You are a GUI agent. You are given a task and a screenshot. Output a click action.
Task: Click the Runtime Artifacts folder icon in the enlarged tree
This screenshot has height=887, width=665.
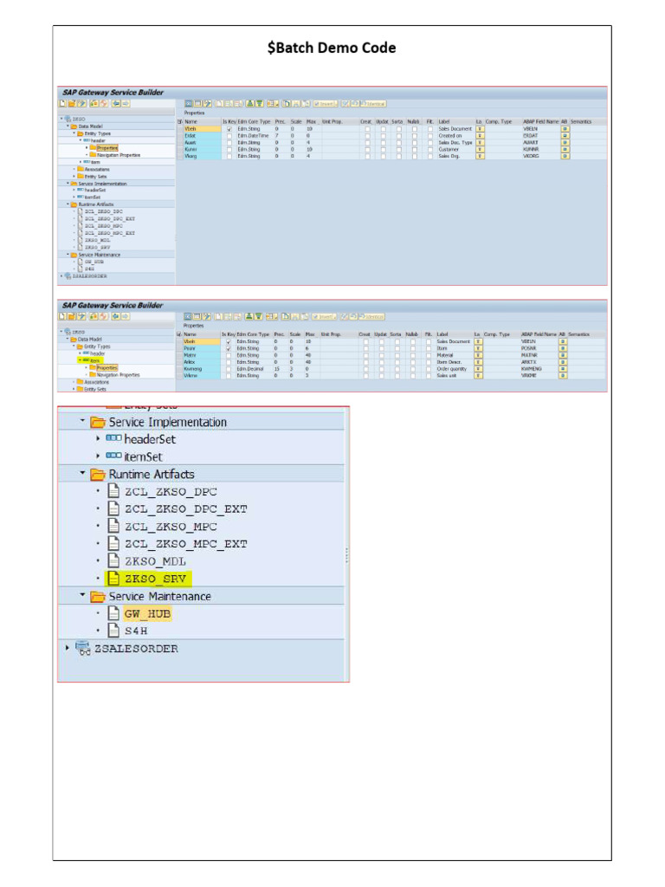tap(99, 474)
